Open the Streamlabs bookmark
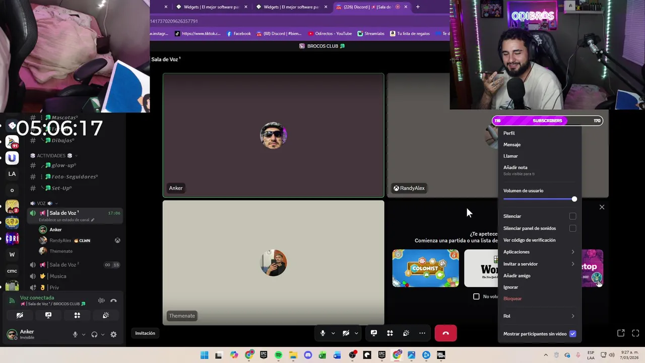The image size is (645, 363). point(371,34)
